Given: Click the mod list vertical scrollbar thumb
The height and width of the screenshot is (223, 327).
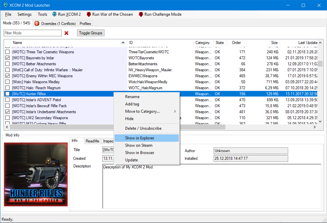Looking at the screenshot, I should [321, 64].
